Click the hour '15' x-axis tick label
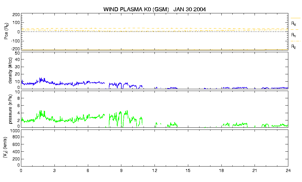The width and height of the screenshot is (302, 182). (188, 170)
